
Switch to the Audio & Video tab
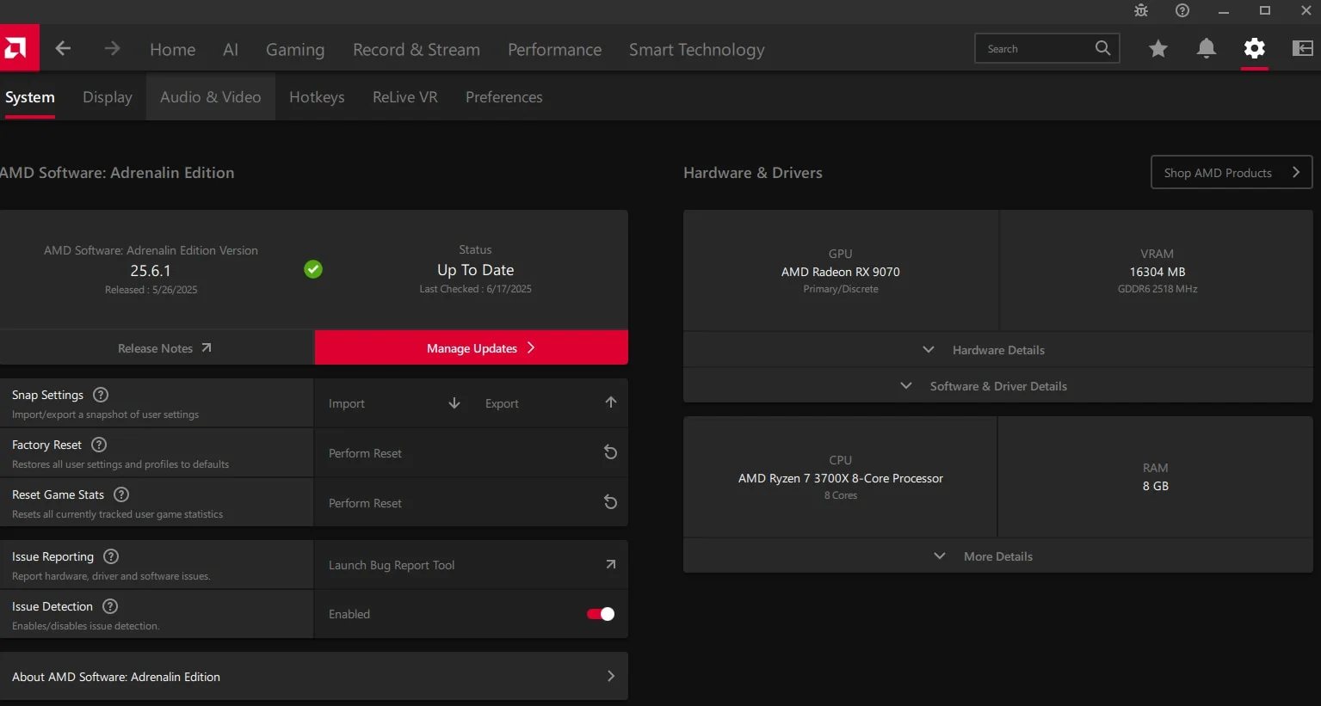211,97
